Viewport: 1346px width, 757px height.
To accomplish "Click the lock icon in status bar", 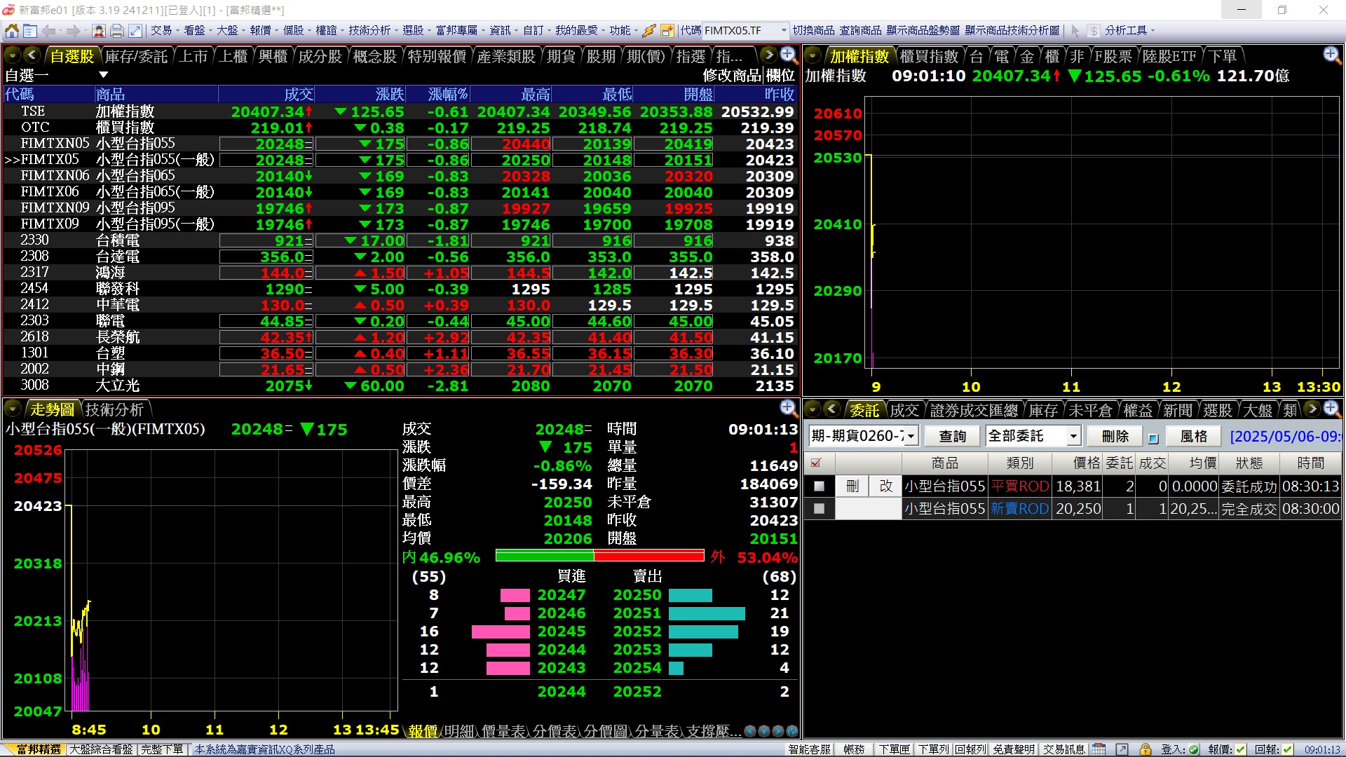I will tap(1146, 749).
